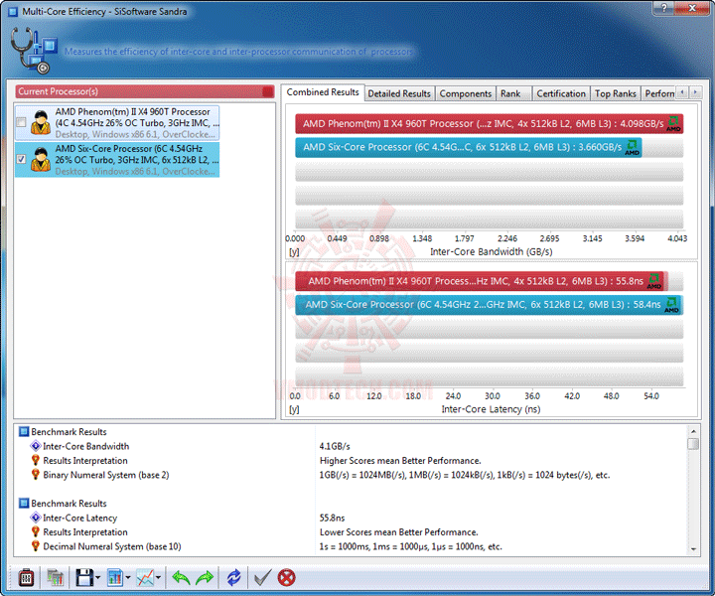Viewport: 715px width, 596px height.
Task: Open the Components tab
Action: [465, 93]
